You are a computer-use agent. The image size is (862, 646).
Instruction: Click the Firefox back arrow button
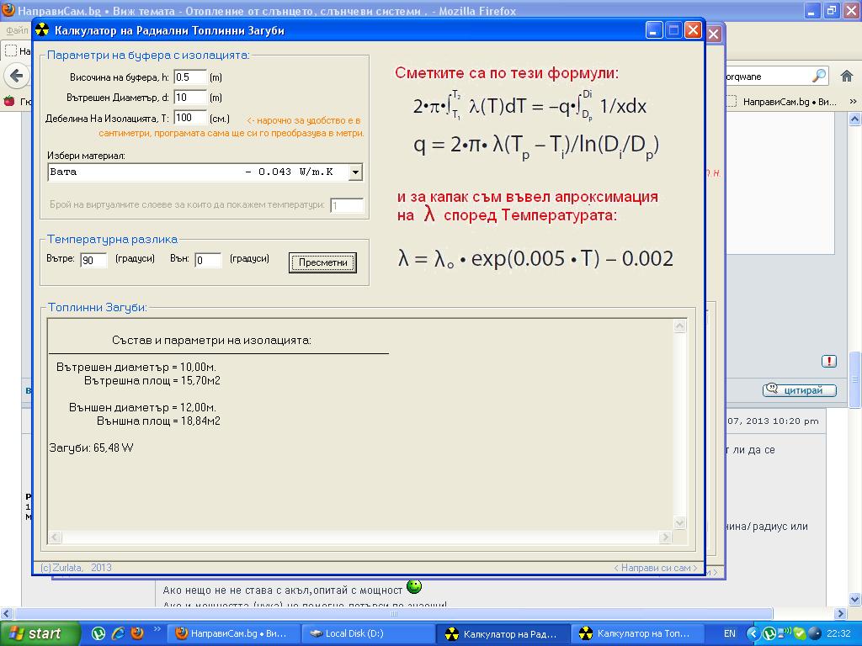(x=17, y=76)
